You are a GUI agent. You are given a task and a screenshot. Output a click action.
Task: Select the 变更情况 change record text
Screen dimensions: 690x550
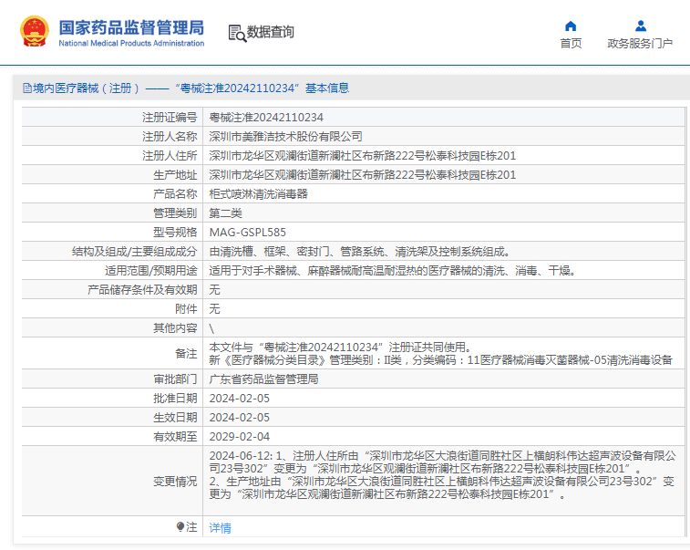coord(442,474)
